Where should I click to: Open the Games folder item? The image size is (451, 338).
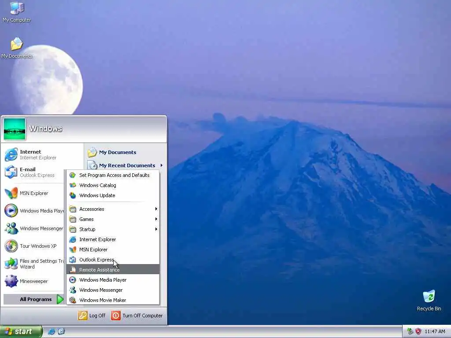click(x=113, y=219)
